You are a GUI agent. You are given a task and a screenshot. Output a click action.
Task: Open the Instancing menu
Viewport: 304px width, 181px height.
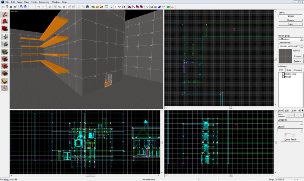[44, 2]
